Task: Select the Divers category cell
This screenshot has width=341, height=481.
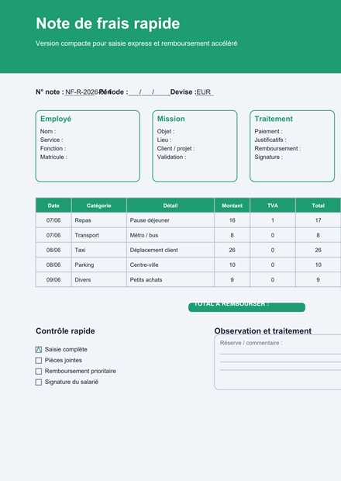Action: [x=99, y=280]
